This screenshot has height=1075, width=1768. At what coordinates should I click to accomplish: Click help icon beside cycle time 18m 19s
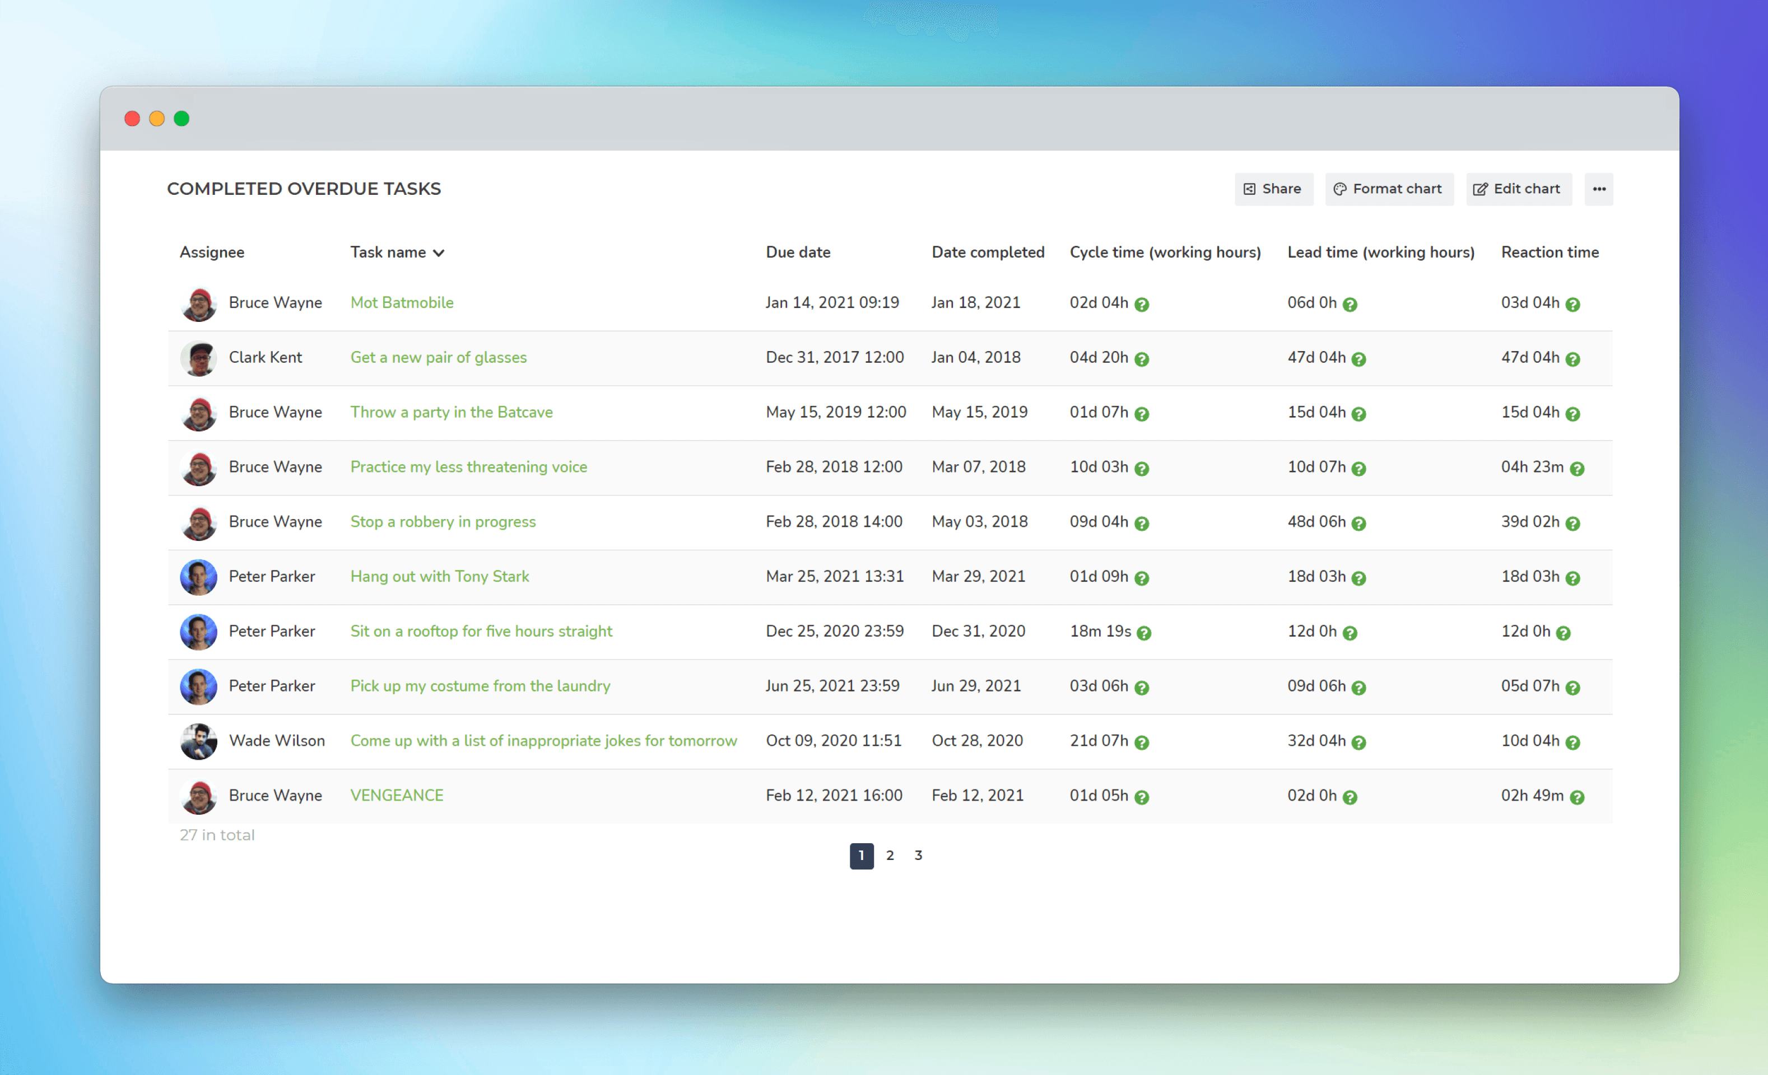tap(1144, 633)
